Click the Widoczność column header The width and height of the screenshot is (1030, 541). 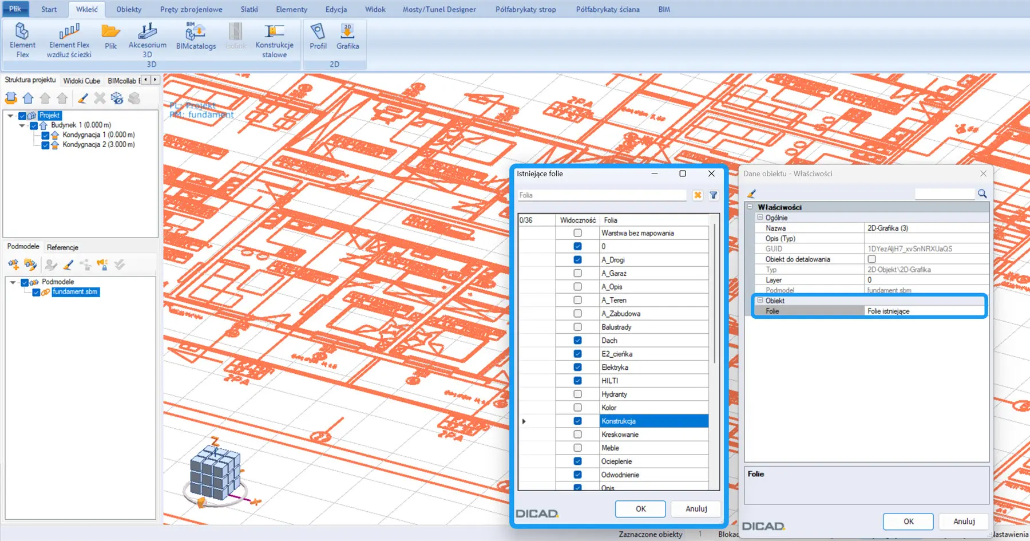(577, 220)
